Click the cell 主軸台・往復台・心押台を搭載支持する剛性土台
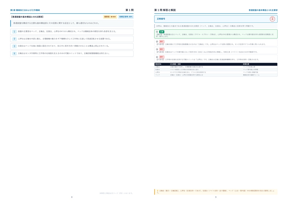The width and height of the screenshot is (288, 203). click(186, 75)
